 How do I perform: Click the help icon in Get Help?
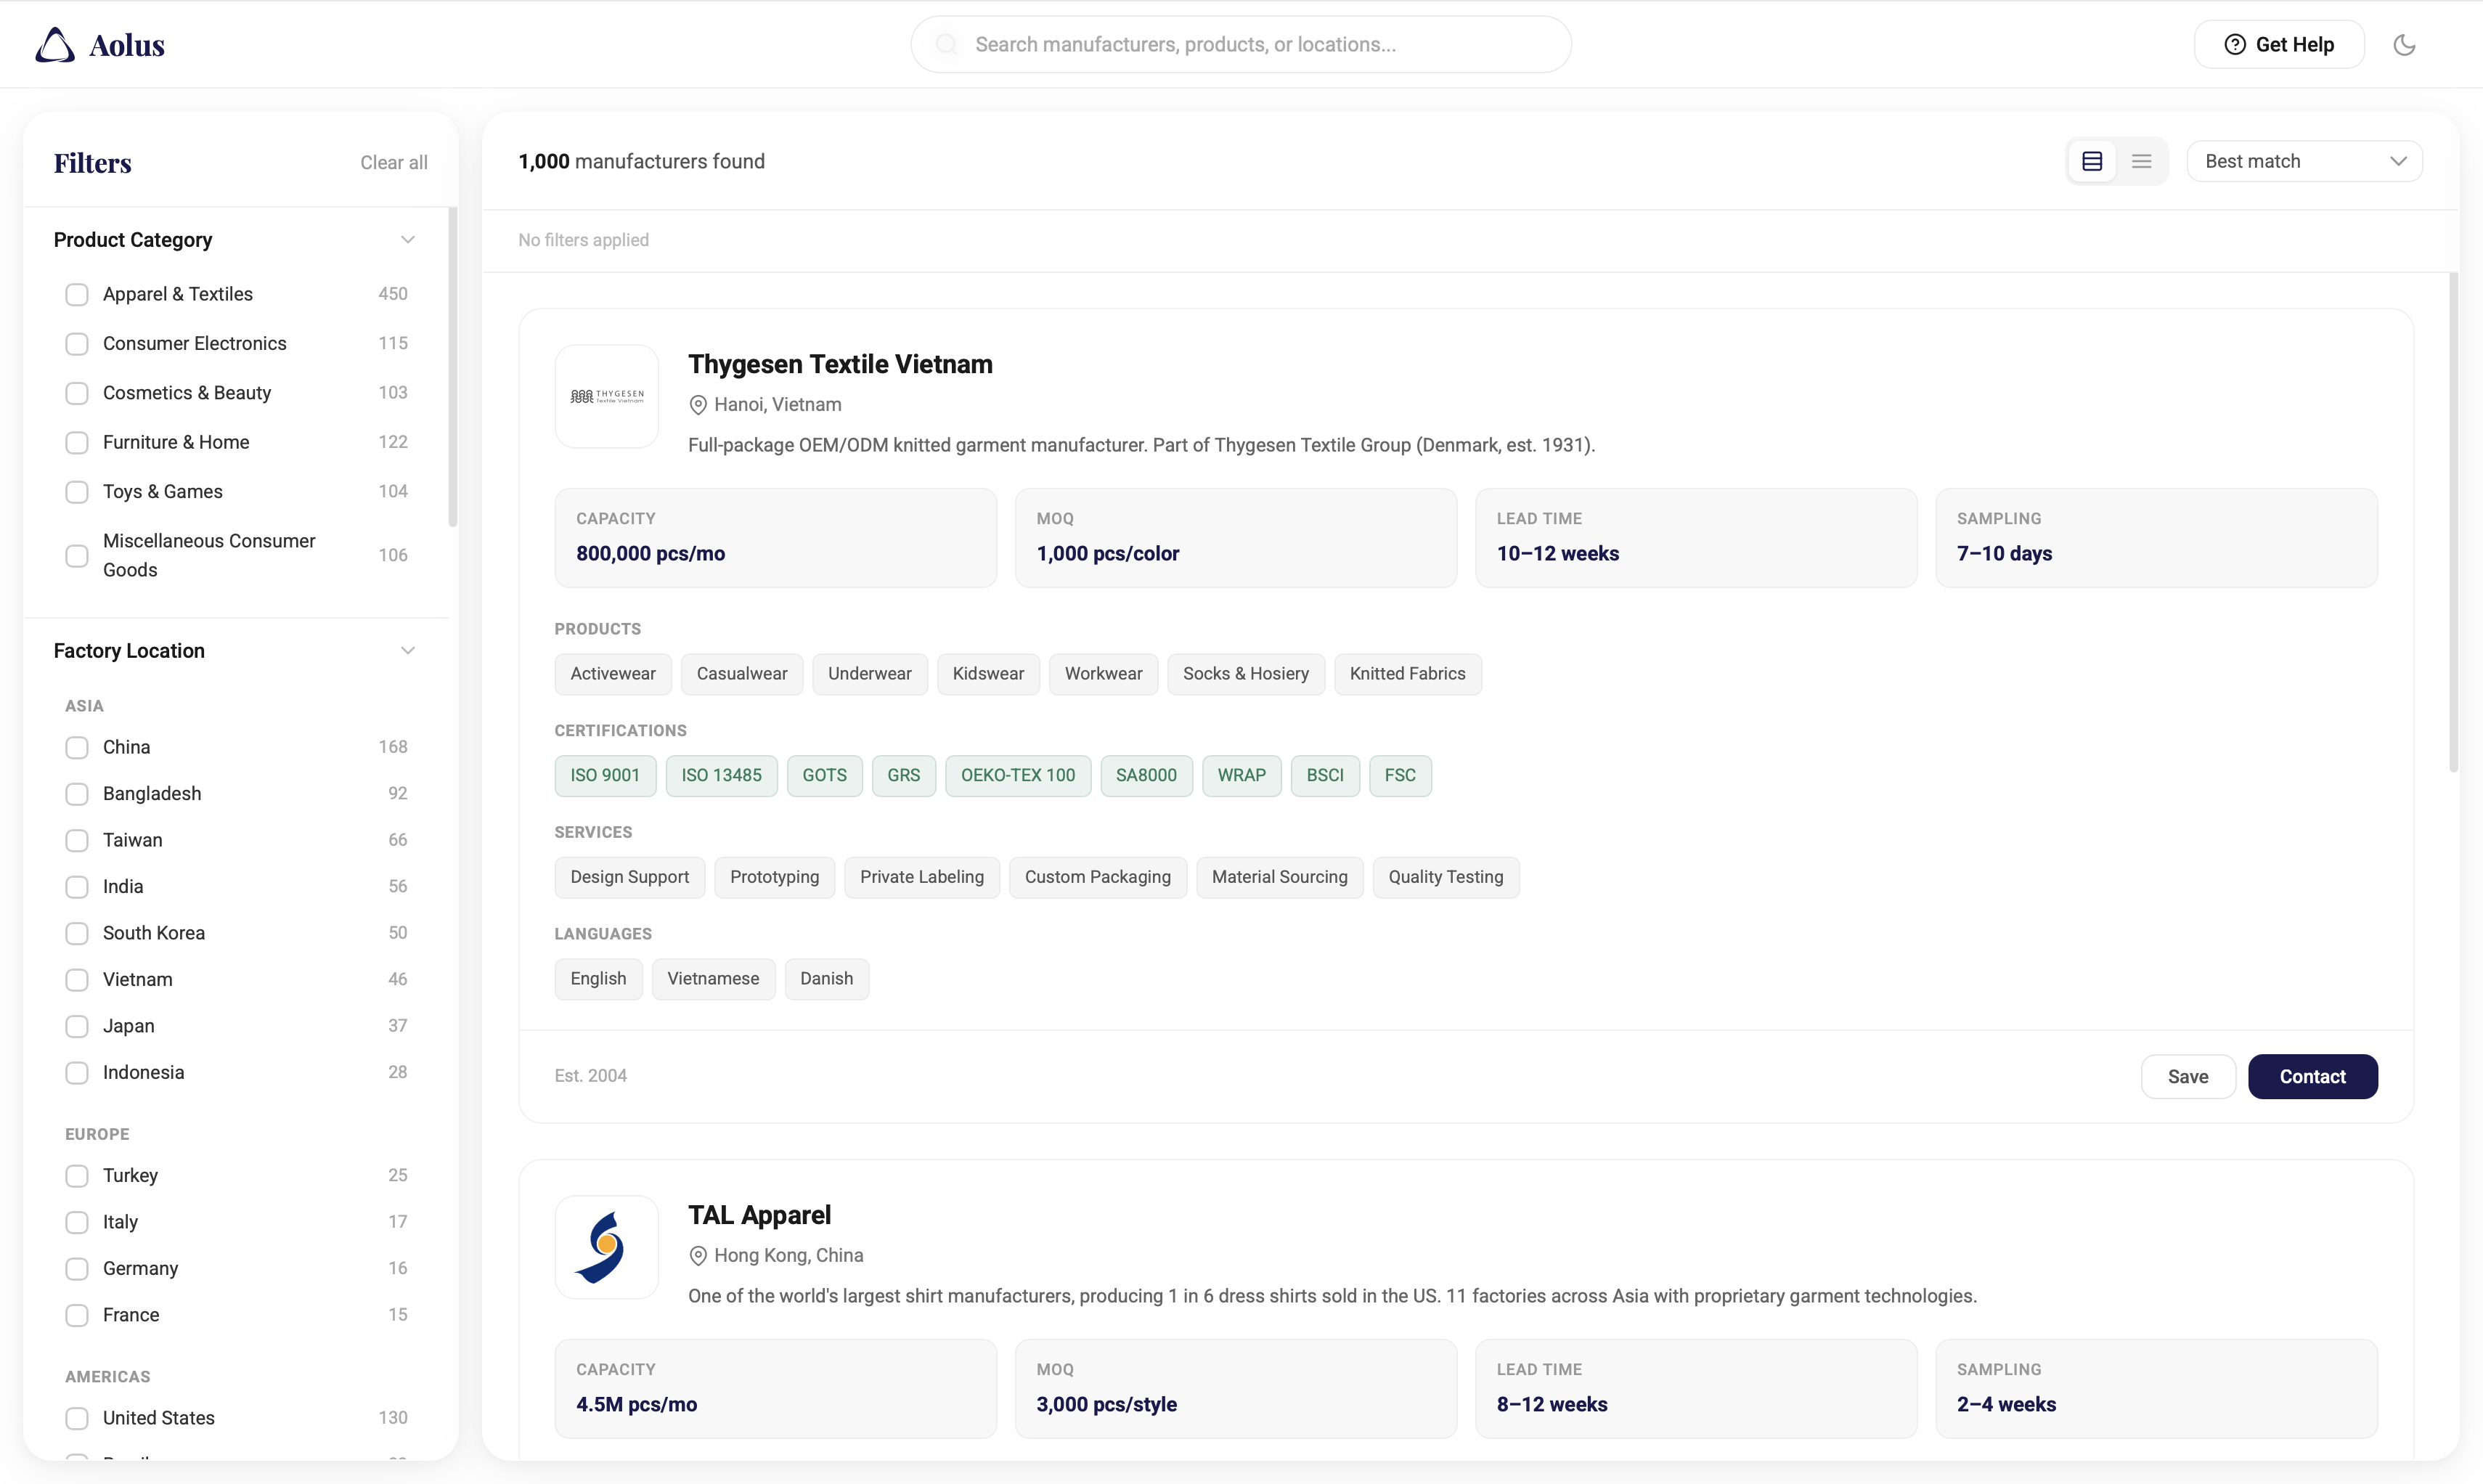(2234, 44)
